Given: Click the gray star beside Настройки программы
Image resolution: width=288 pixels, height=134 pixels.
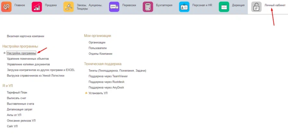Looking at the screenshot, I should 5,53.
